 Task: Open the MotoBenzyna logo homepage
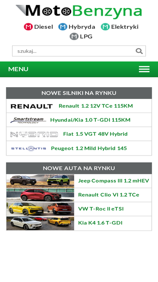pos(79,11)
